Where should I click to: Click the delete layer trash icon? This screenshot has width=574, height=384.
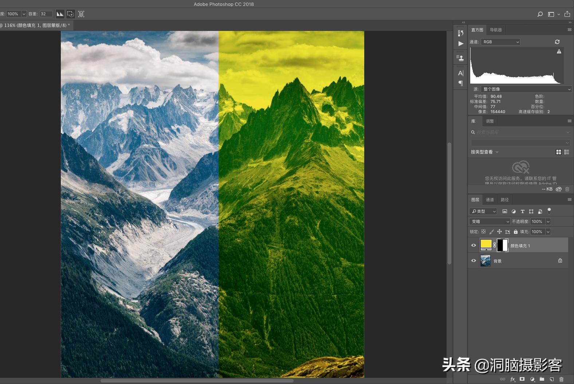pyautogui.click(x=561, y=379)
